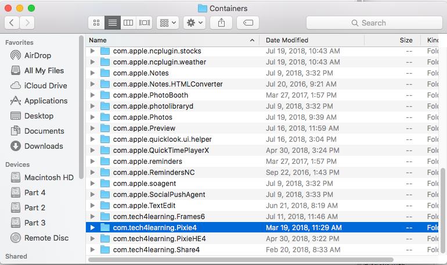Select com.tech4learning.PixieHE4 folder name
Viewport: 447px width, 265px height.
[x=160, y=239]
